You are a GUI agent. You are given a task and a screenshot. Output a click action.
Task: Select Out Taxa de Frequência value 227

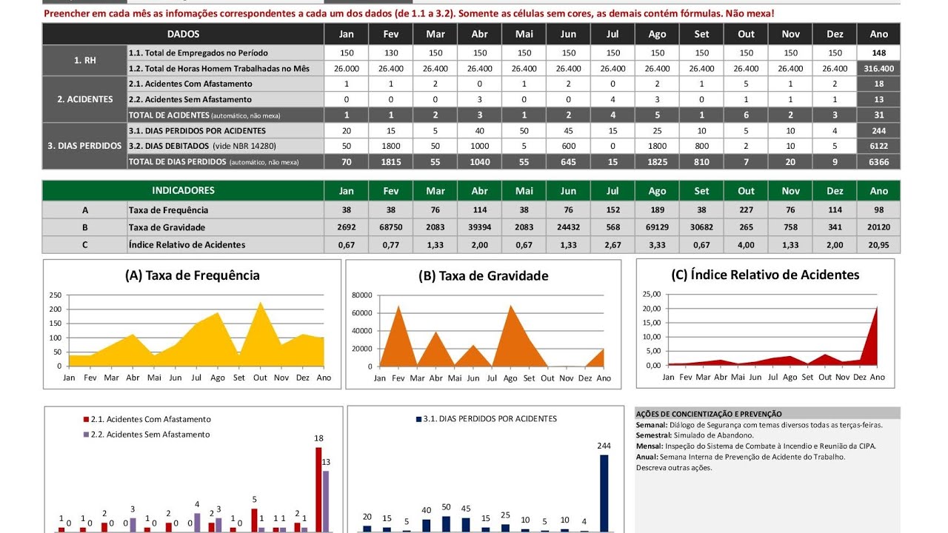coord(747,210)
